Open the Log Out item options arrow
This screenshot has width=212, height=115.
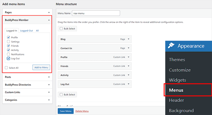pyautogui.click(x=128, y=84)
